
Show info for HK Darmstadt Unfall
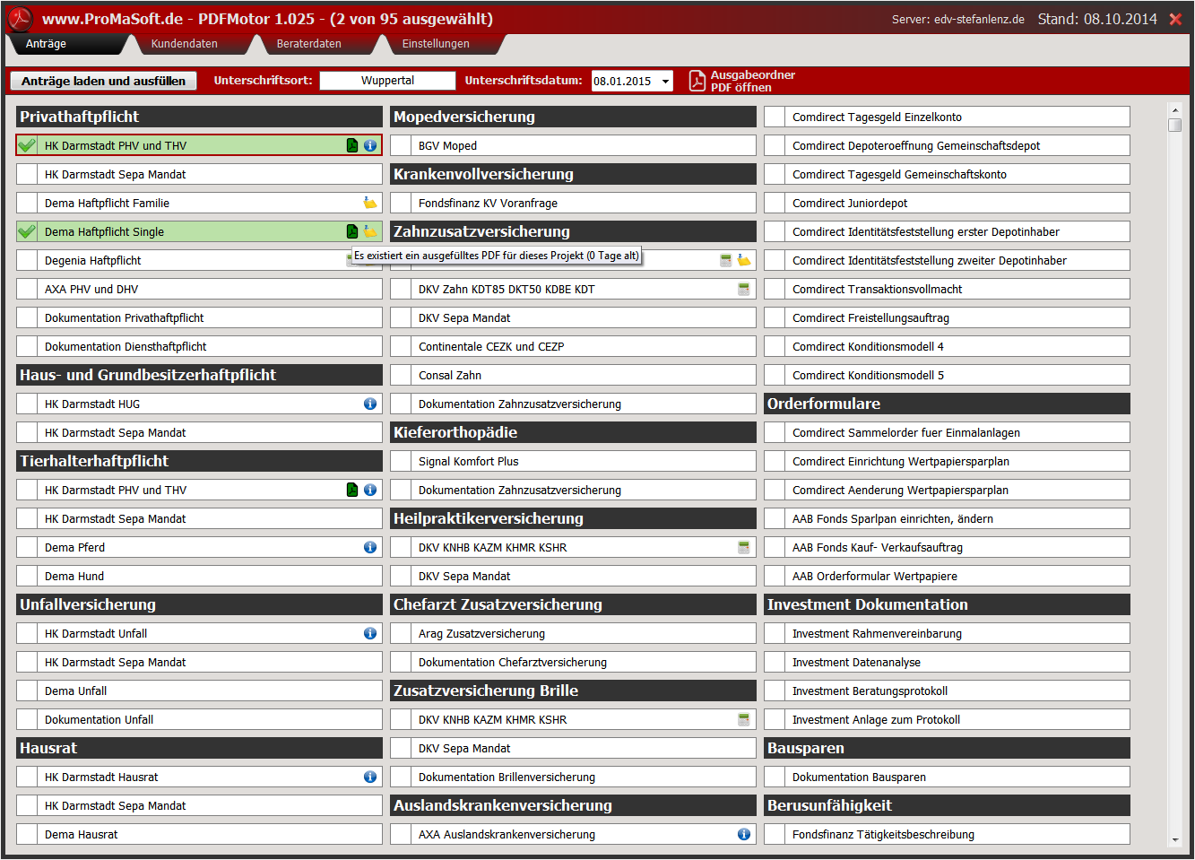370,633
